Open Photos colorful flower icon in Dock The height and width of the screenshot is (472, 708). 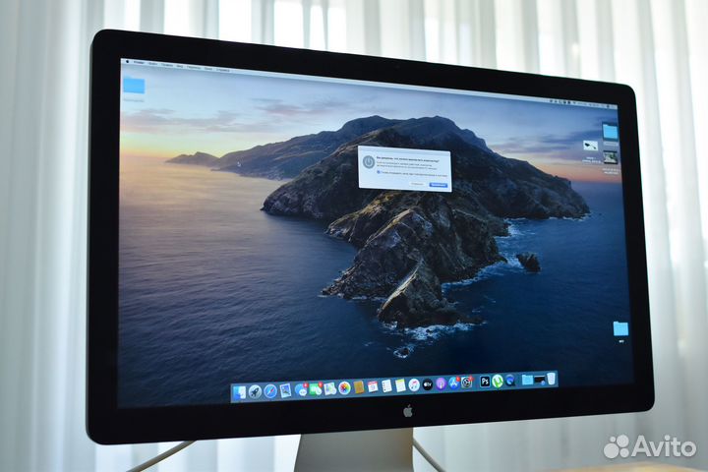tap(344, 388)
